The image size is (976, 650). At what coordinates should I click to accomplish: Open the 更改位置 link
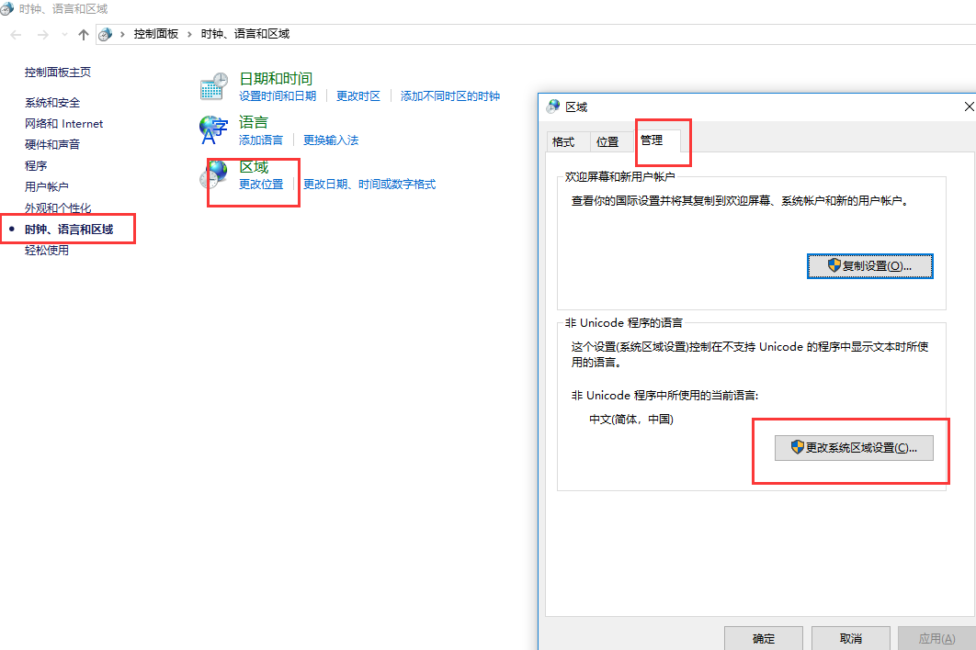click(261, 184)
